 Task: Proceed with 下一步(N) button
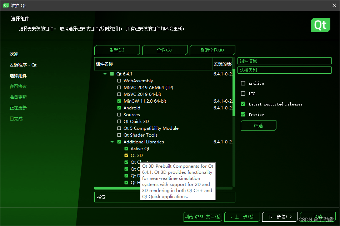[280, 217]
